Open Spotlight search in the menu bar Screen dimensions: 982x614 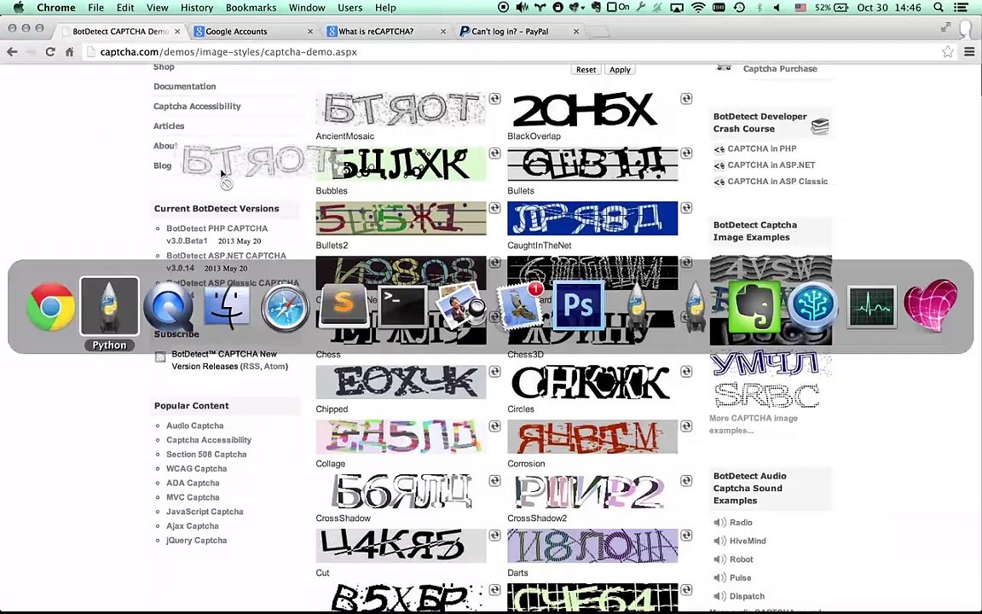[939, 8]
